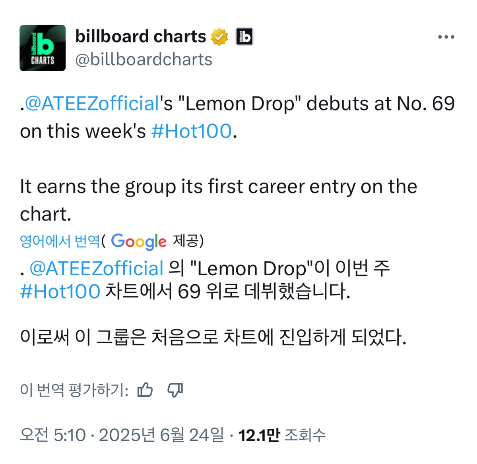Click the billboard charts display name
Viewport: 477px width, 464px height.
pyautogui.click(x=140, y=37)
